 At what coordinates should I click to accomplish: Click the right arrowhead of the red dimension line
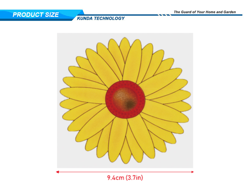[x=192, y=172]
